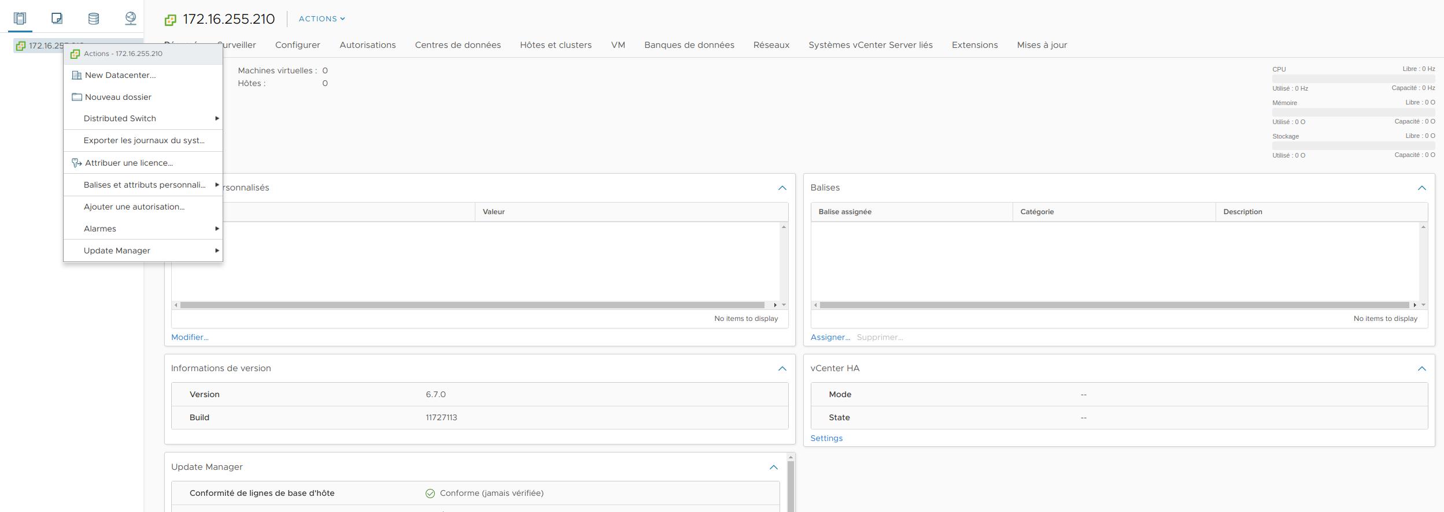Select Ajouter une autorisation... menu entry

pos(143,207)
